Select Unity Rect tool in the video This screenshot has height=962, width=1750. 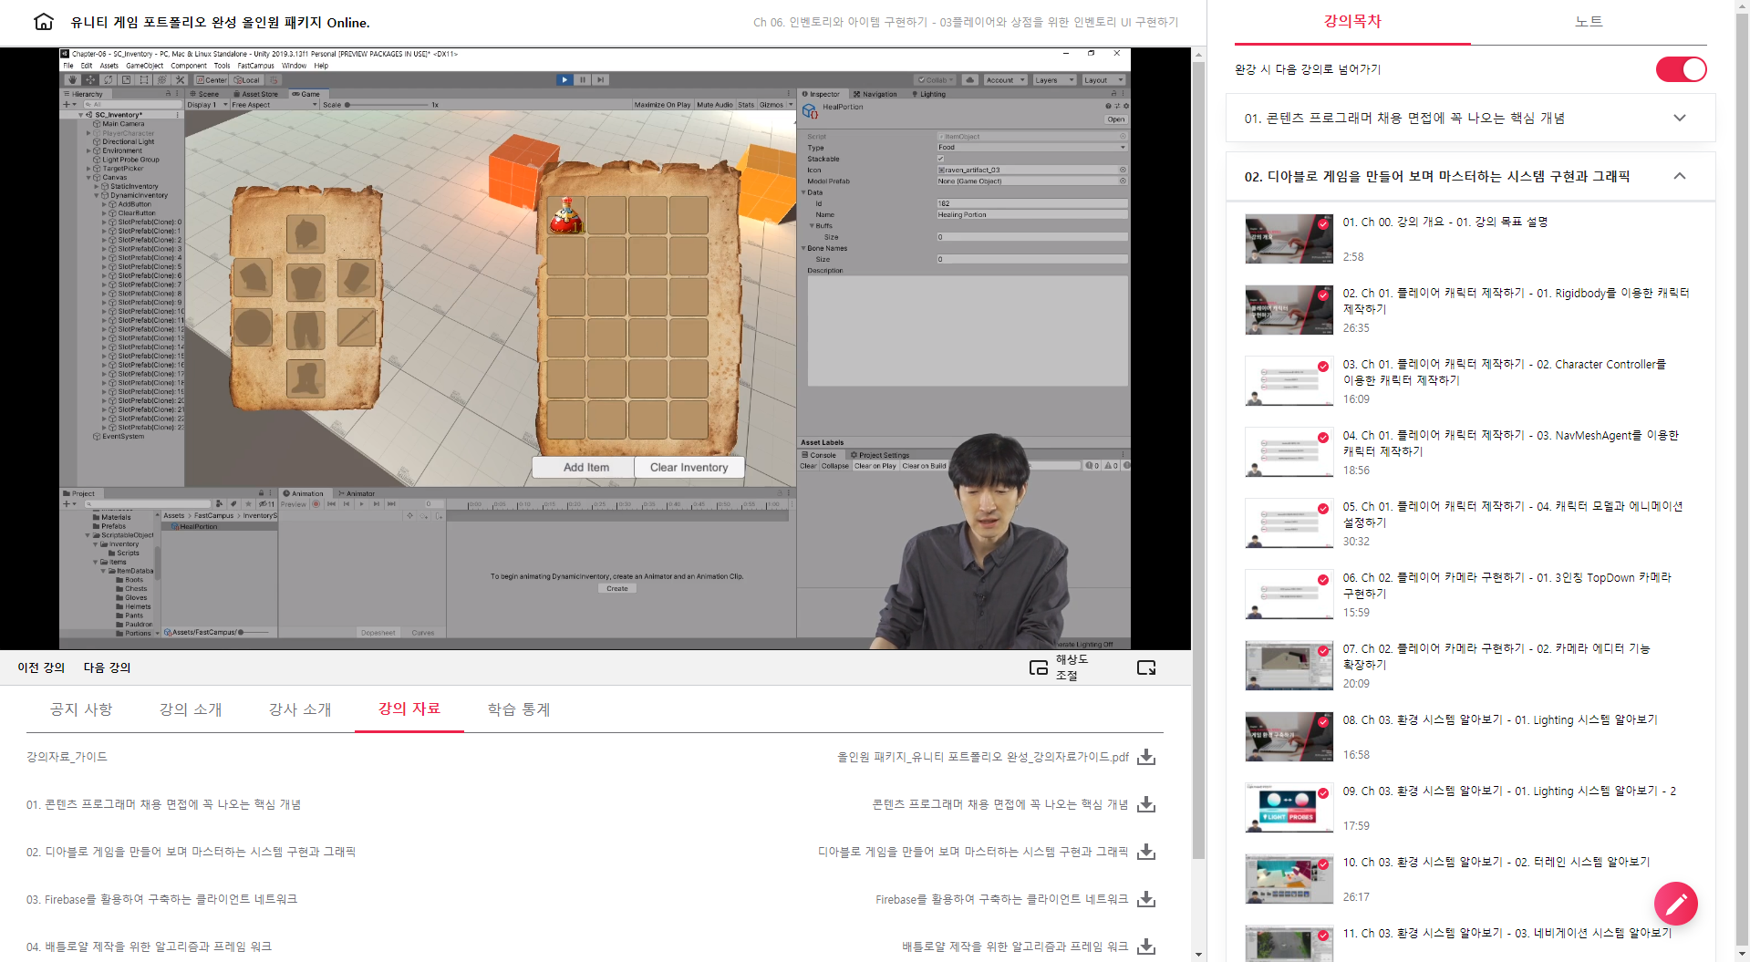point(144,79)
